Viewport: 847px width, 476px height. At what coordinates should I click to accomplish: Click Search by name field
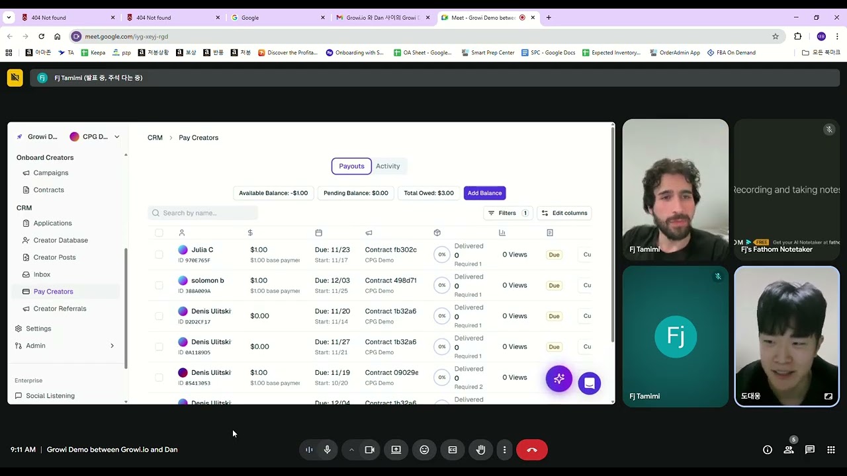coord(203,213)
